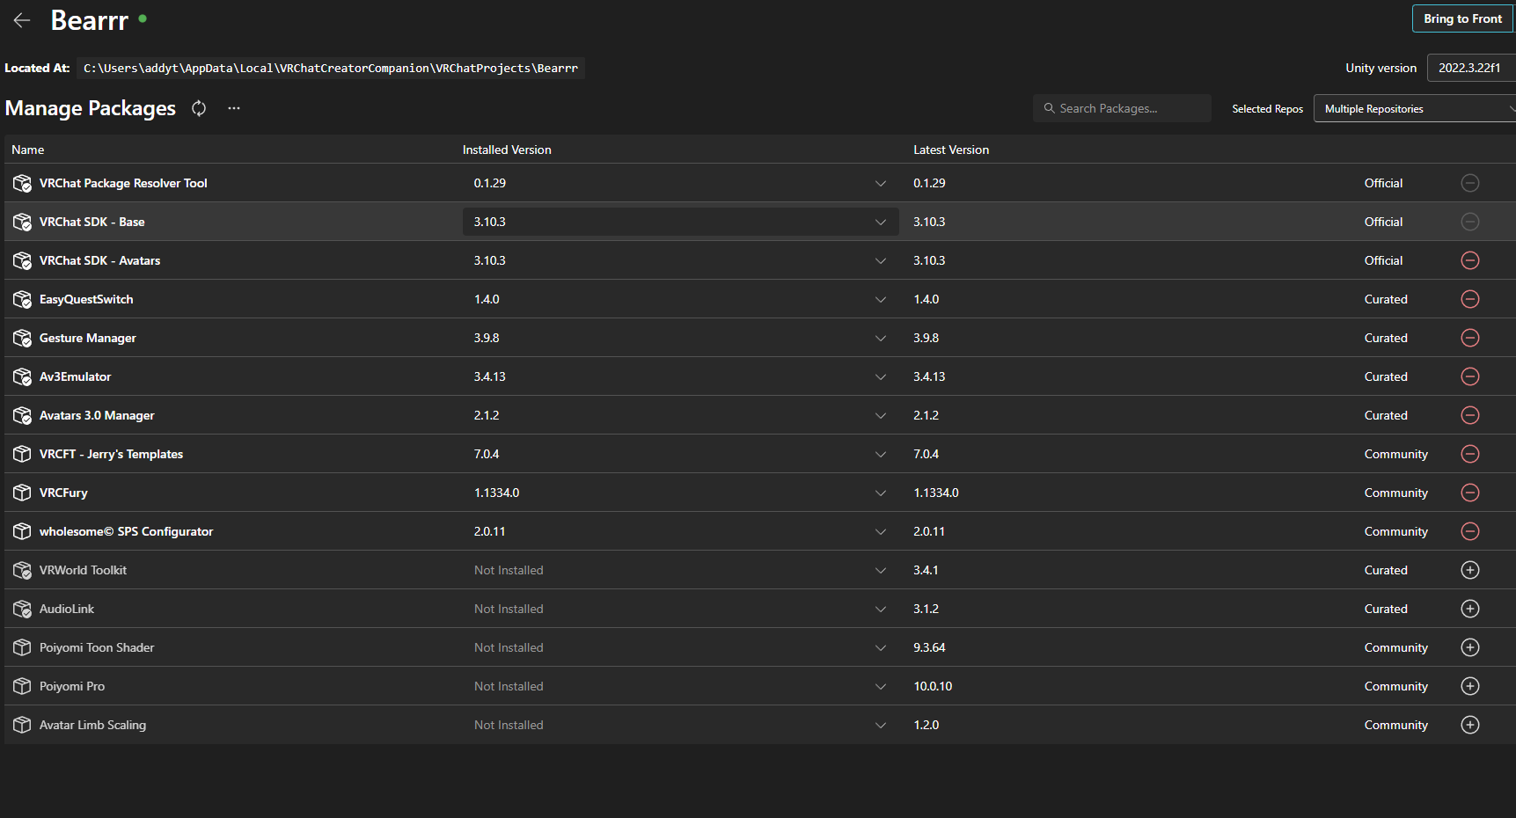Click the Bring to Front button

tap(1462, 18)
